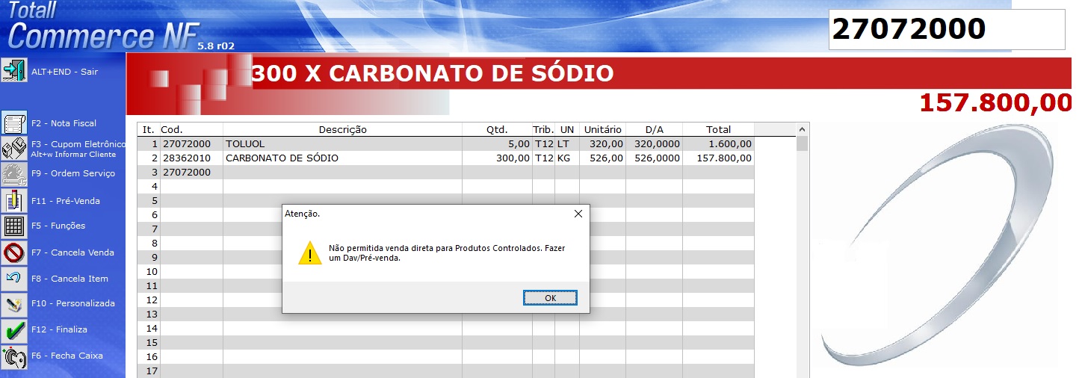Click the Cod. column header
The image size is (1085, 378).
pyautogui.click(x=191, y=129)
